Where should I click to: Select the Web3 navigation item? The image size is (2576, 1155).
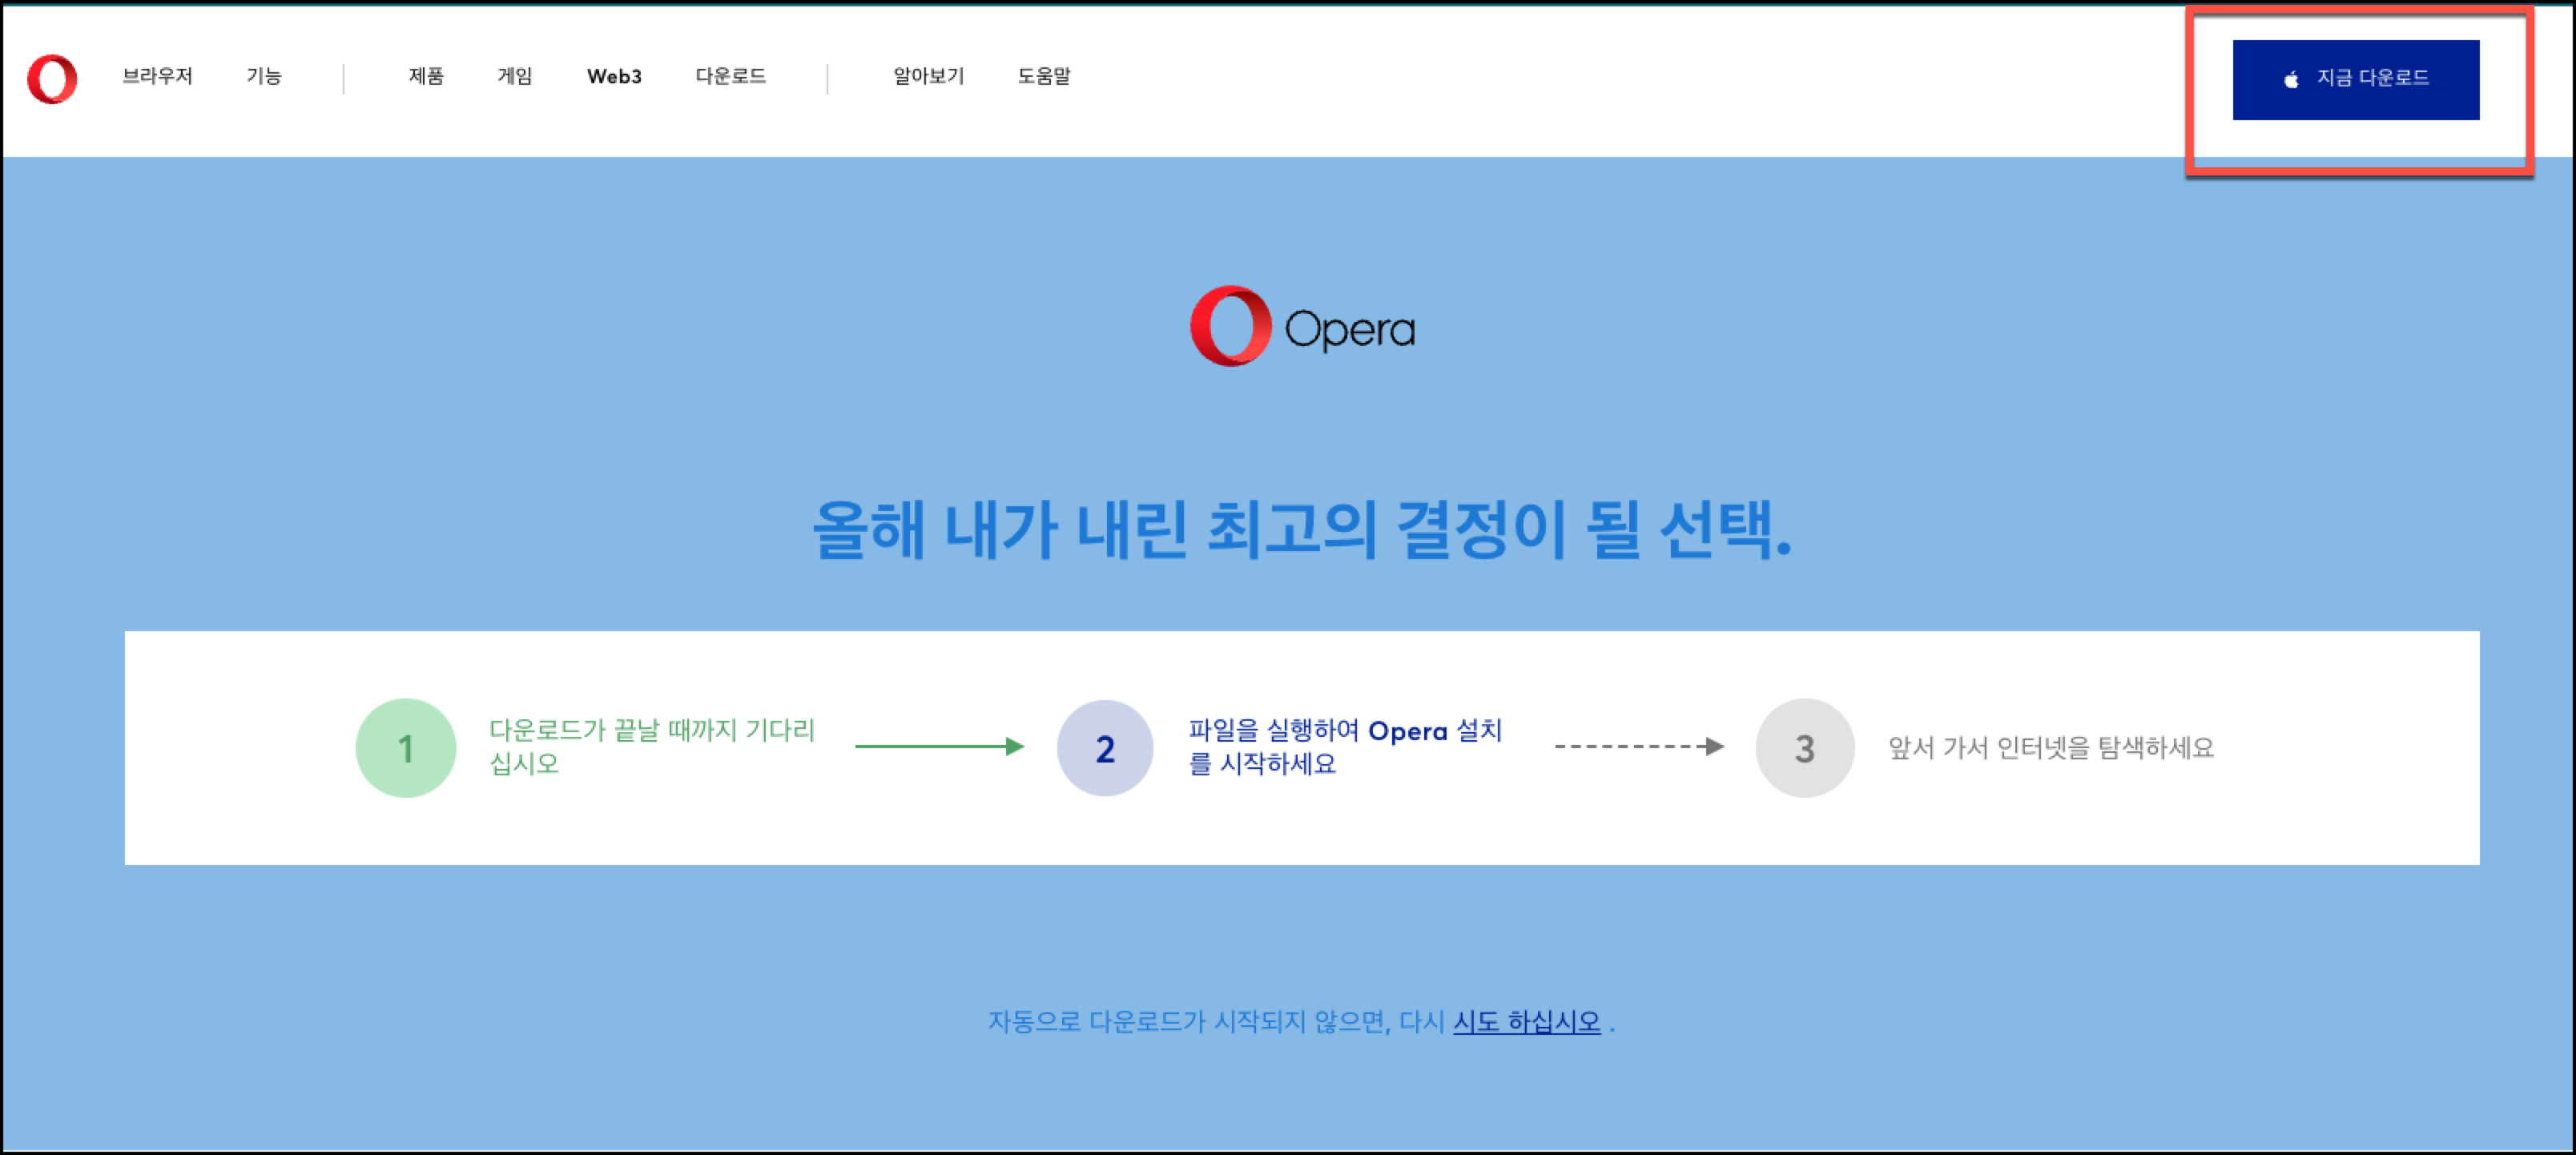tap(614, 76)
